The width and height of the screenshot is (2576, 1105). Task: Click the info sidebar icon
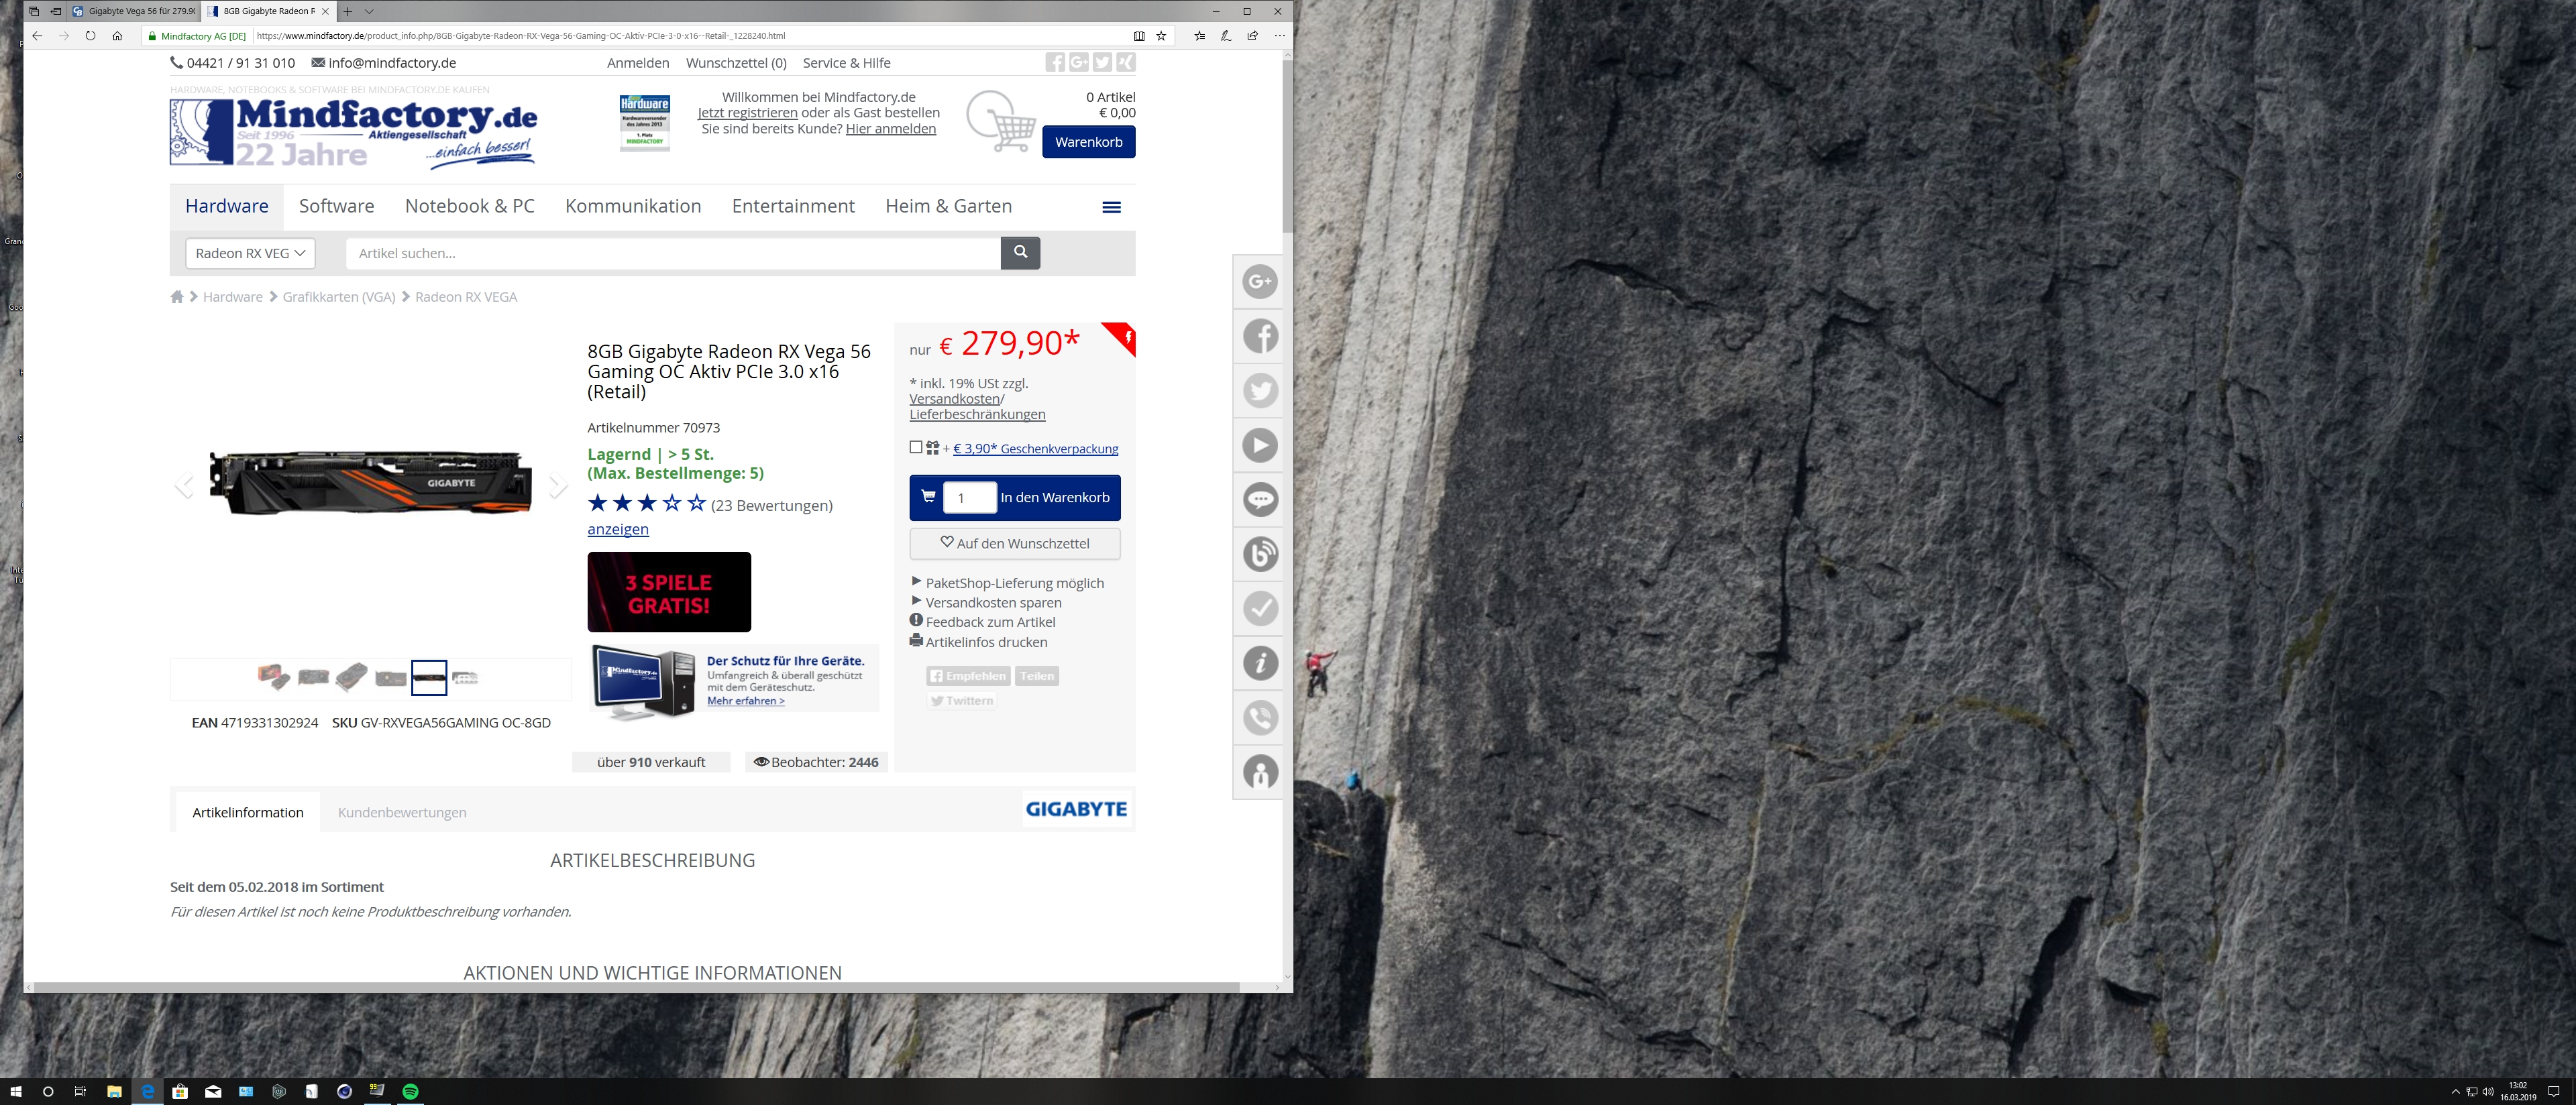click(1260, 663)
